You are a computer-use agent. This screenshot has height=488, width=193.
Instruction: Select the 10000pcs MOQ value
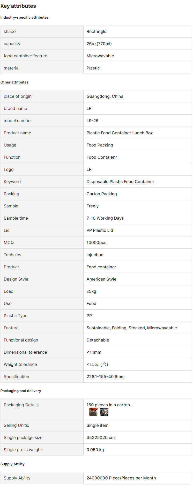(x=96, y=242)
